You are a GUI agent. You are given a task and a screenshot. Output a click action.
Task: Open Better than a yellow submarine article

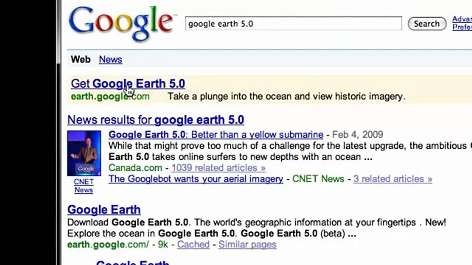pos(216,135)
